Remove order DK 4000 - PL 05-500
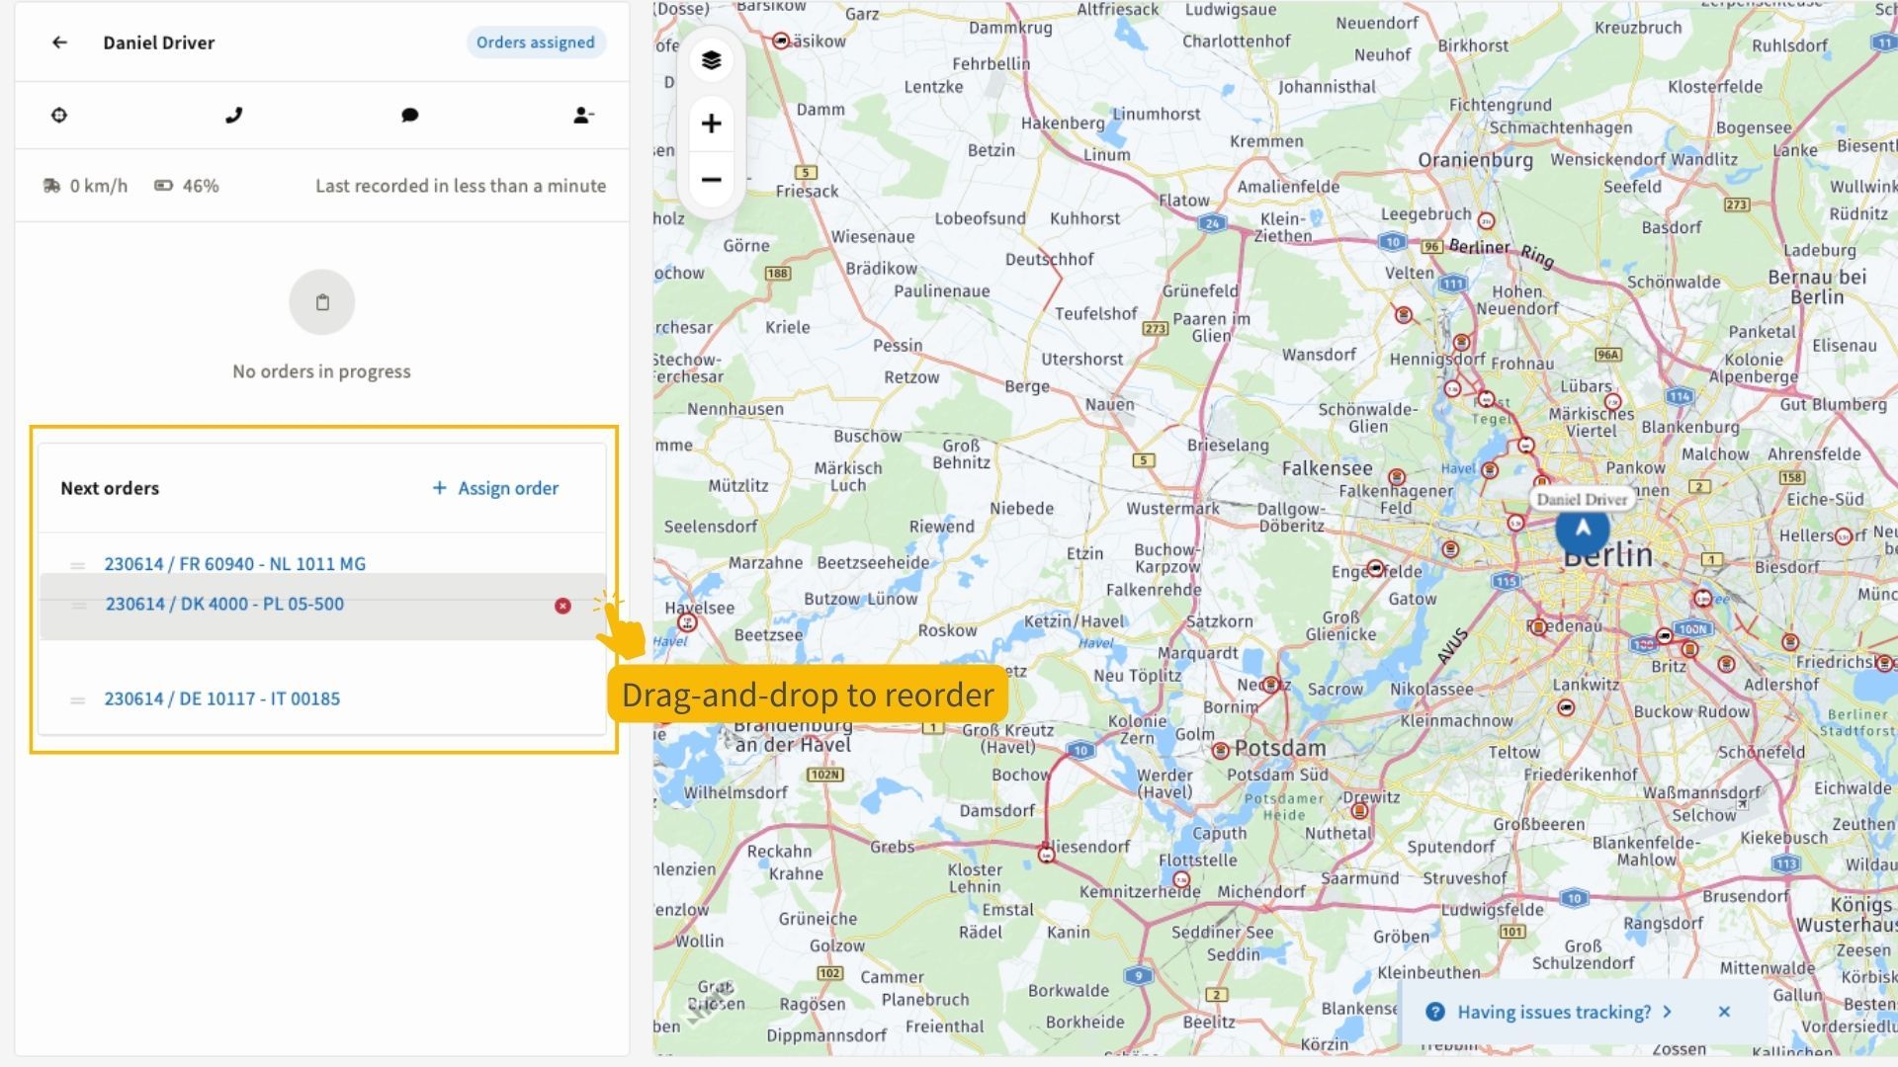The height and width of the screenshot is (1067, 1898). click(562, 606)
